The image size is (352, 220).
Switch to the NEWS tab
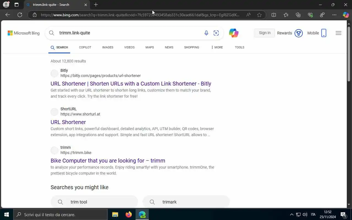[x=169, y=47]
